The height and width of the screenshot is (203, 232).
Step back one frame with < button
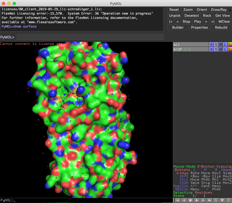177,21
